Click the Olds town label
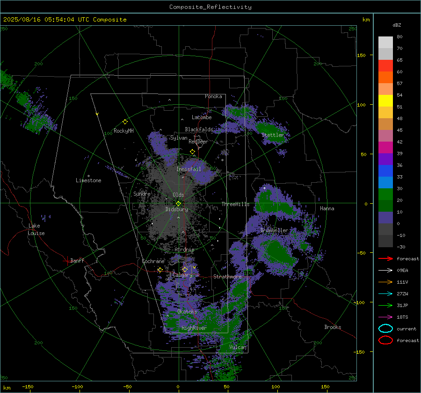This screenshot has height=393, width=421. pos(178,195)
